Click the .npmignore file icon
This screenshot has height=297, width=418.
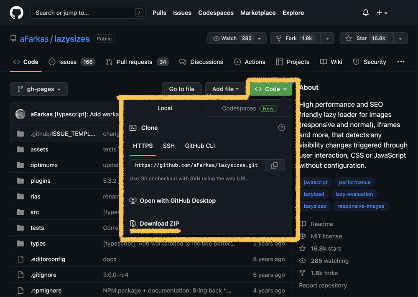click(20, 291)
